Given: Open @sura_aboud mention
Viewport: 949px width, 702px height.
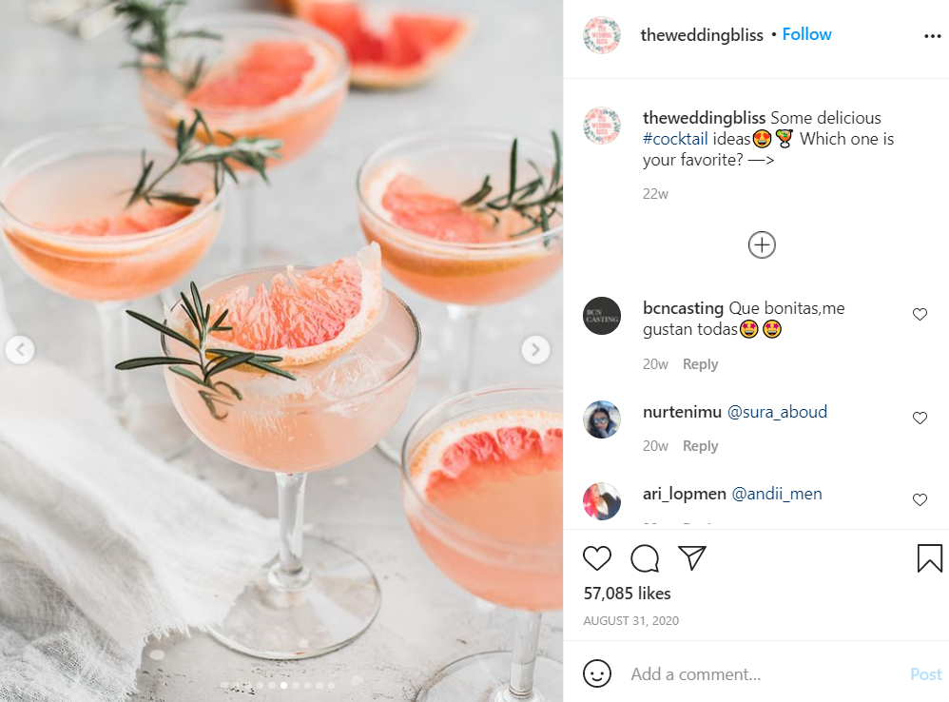Looking at the screenshot, I should pos(777,412).
